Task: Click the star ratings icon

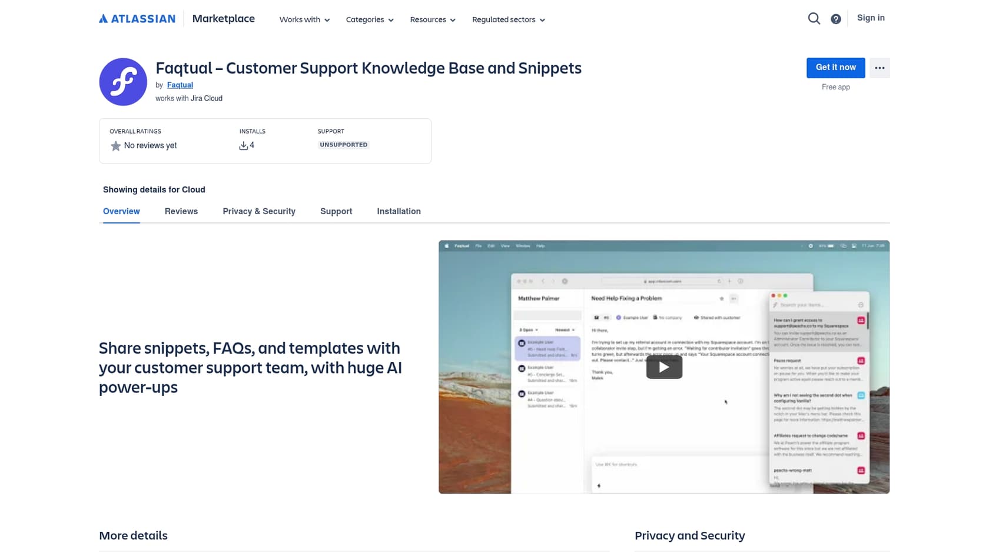Action: (x=116, y=146)
